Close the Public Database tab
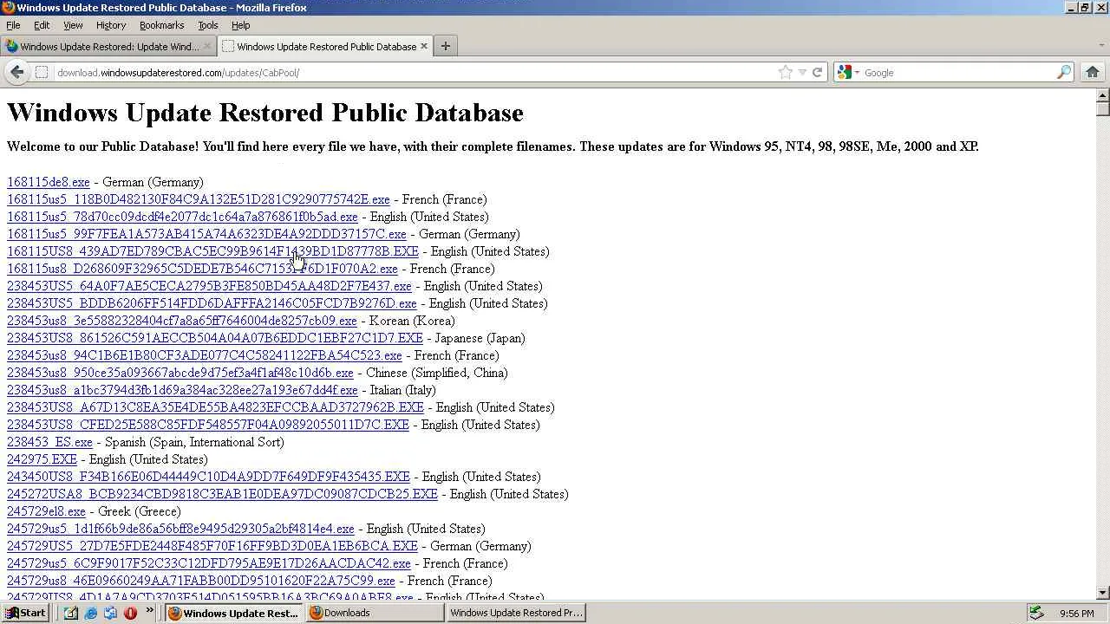 pyautogui.click(x=424, y=46)
